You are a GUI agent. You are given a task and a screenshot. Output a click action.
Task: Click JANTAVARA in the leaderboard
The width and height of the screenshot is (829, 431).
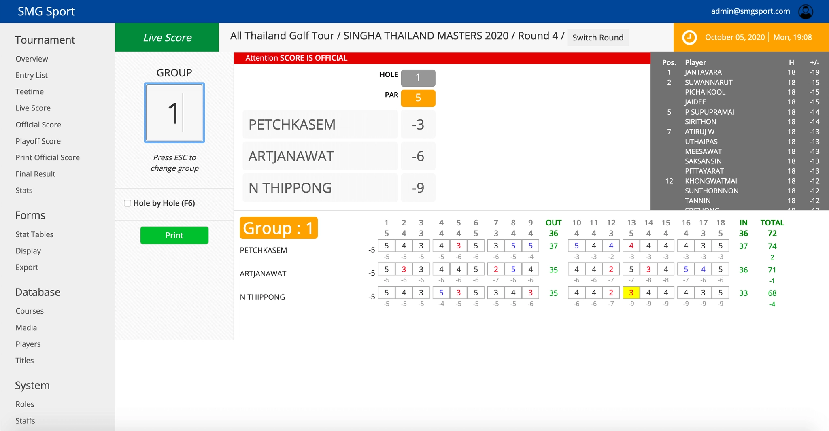[703, 72]
